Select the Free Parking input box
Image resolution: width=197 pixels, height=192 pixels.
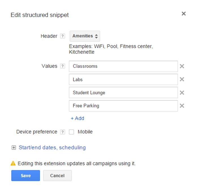pyautogui.click(x=123, y=106)
